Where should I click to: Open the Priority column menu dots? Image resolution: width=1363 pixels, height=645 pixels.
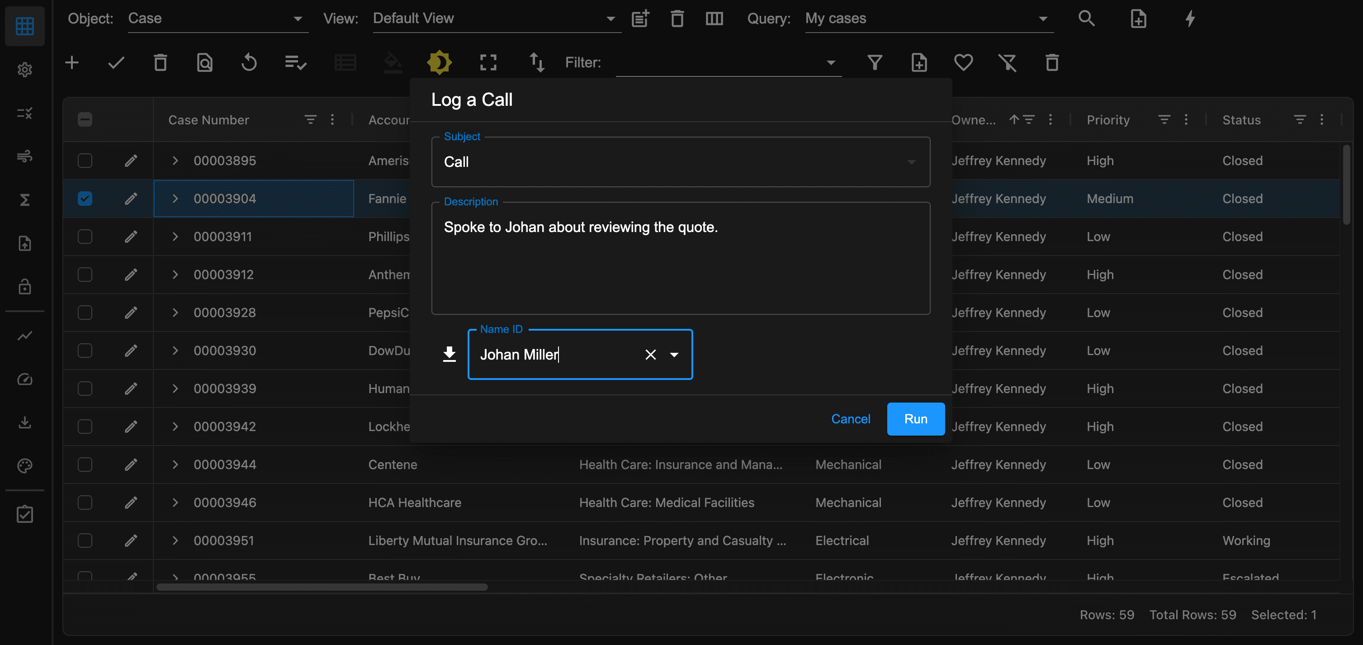(x=1186, y=120)
